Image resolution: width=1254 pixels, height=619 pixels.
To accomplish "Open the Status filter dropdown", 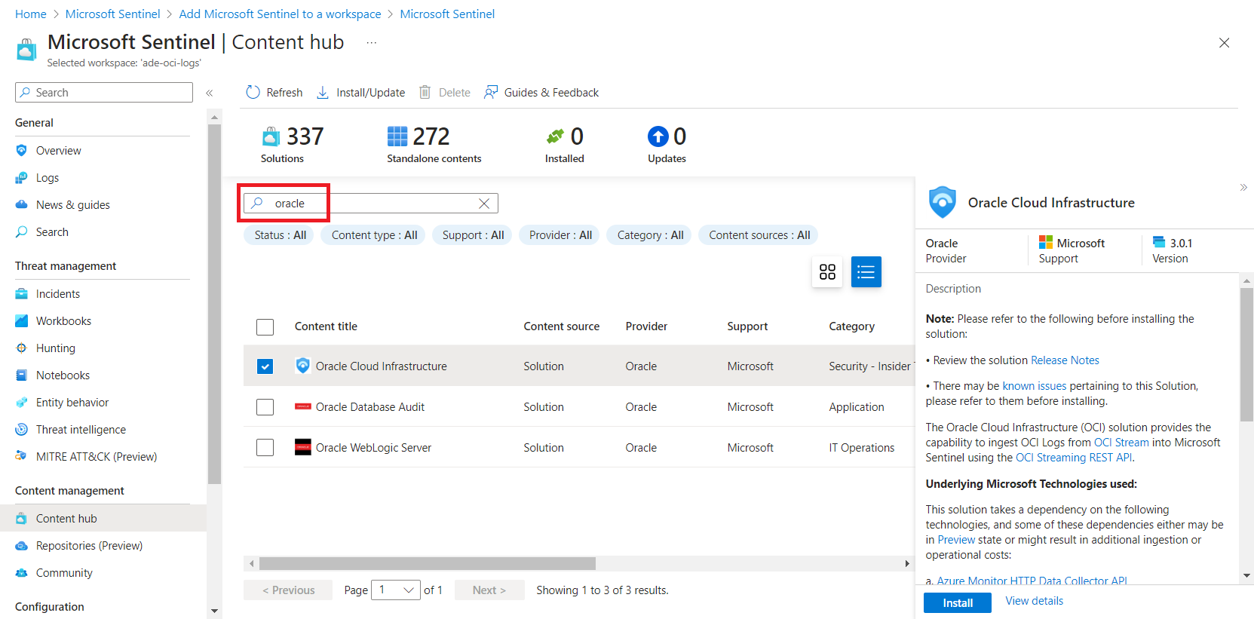I will [280, 235].
